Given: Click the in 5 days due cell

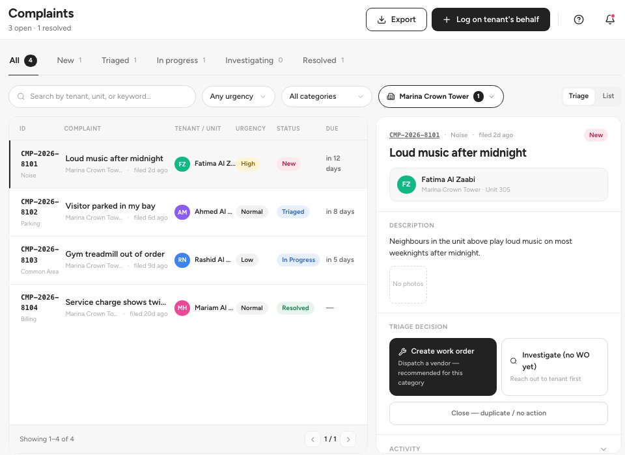Looking at the screenshot, I should coord(340,260).
